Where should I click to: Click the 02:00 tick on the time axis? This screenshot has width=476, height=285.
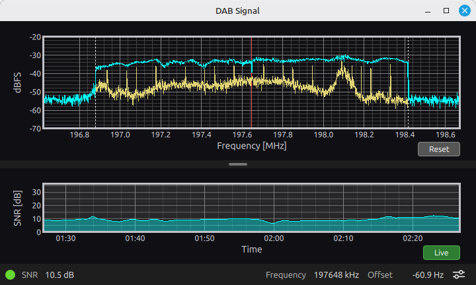pyautogui.click(x=274, y=238)
